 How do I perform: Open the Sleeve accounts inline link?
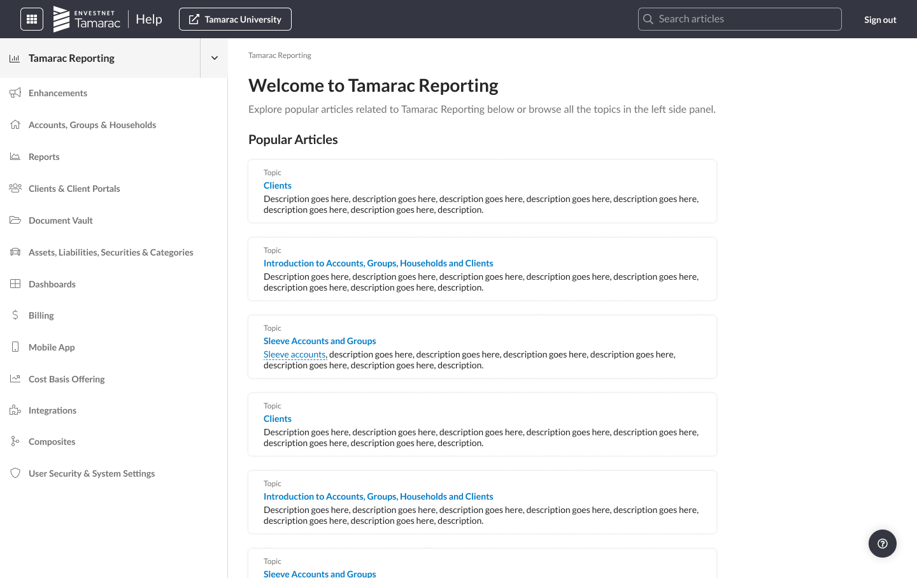point(294,354)
